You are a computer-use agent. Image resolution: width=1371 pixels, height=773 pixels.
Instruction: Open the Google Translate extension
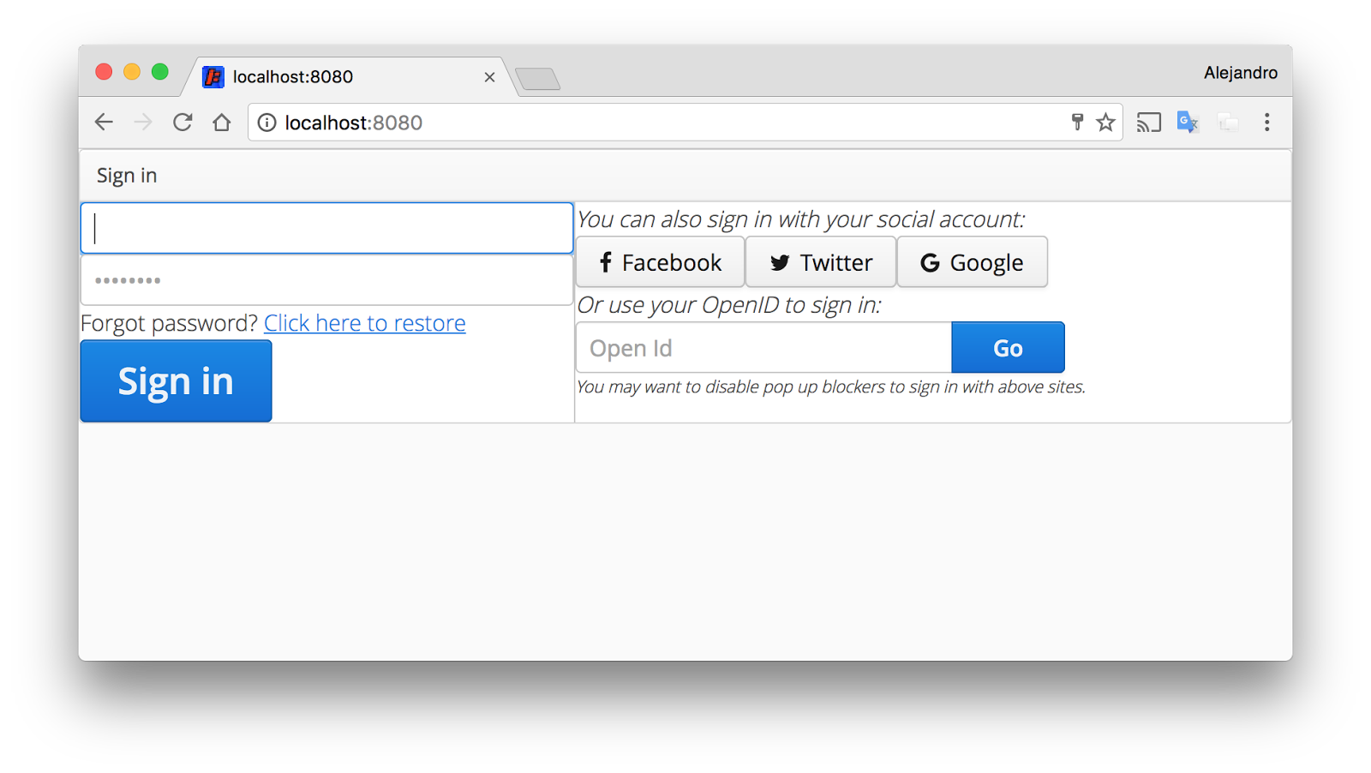click(x=1187, y=123)
